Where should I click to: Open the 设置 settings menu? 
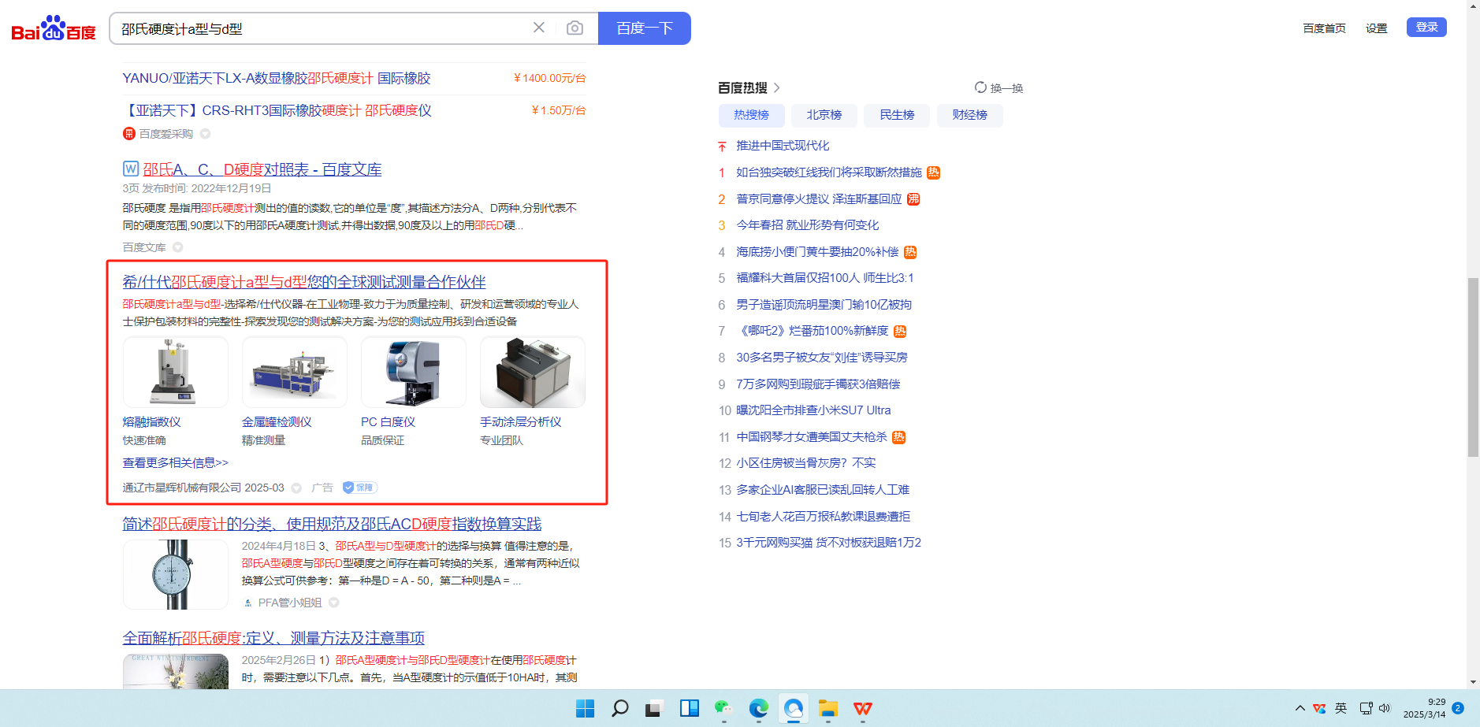[1376, 28]
